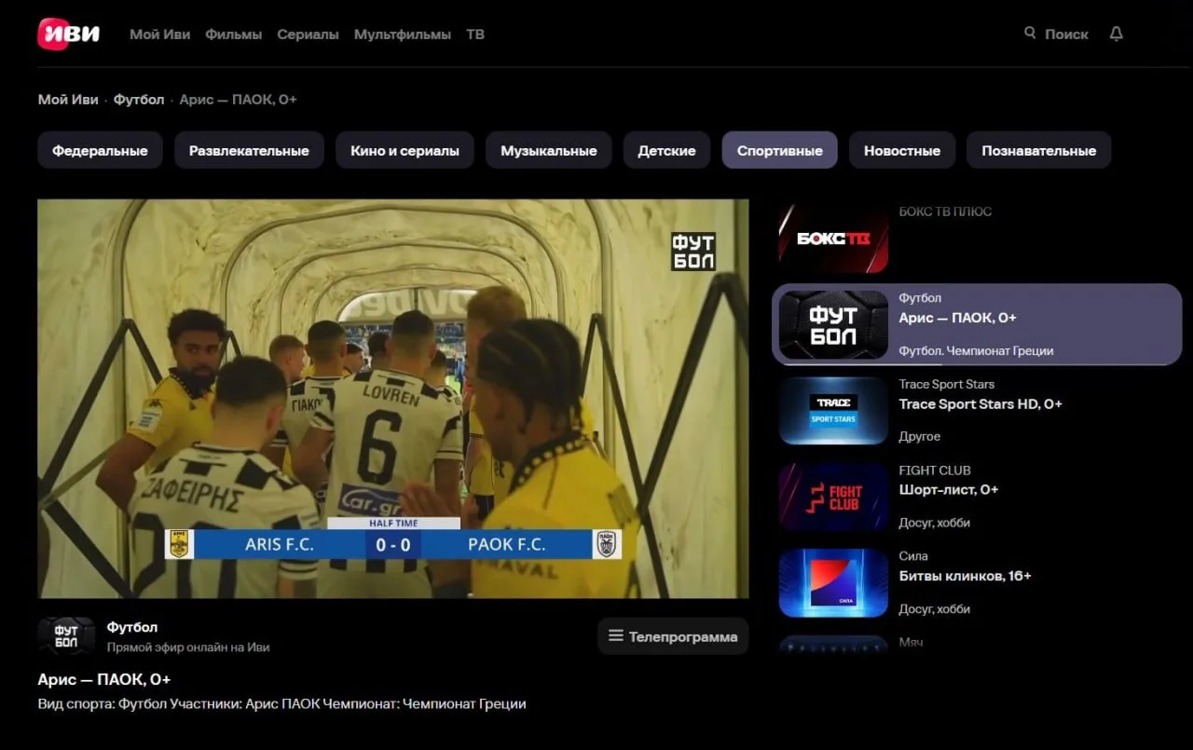Select the Сила channel logo
The height and width of the screenshot is (750, 1193).
(x=833, y=582)
